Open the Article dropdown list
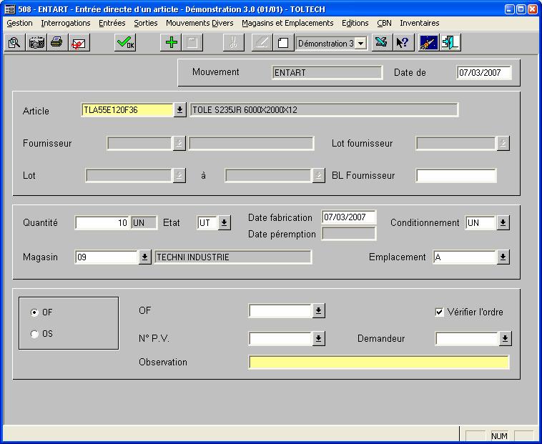542x444 pixels. point(180,110)
